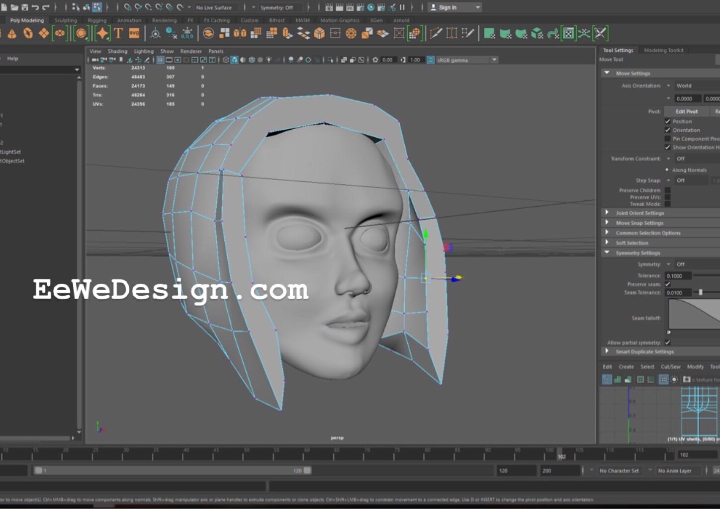The height and width of the screenshot is (509, 720).
Task: Select the polygon torus icon on the shelf
Action: 28,33
